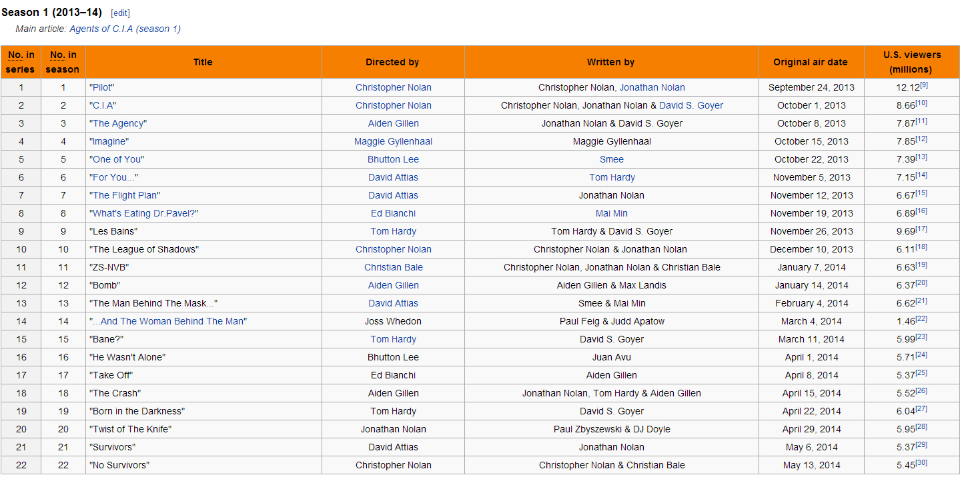Click the "Juan Avu" writer cell
This screenshot has height=487, width=962.
click(x=612, y=357)
